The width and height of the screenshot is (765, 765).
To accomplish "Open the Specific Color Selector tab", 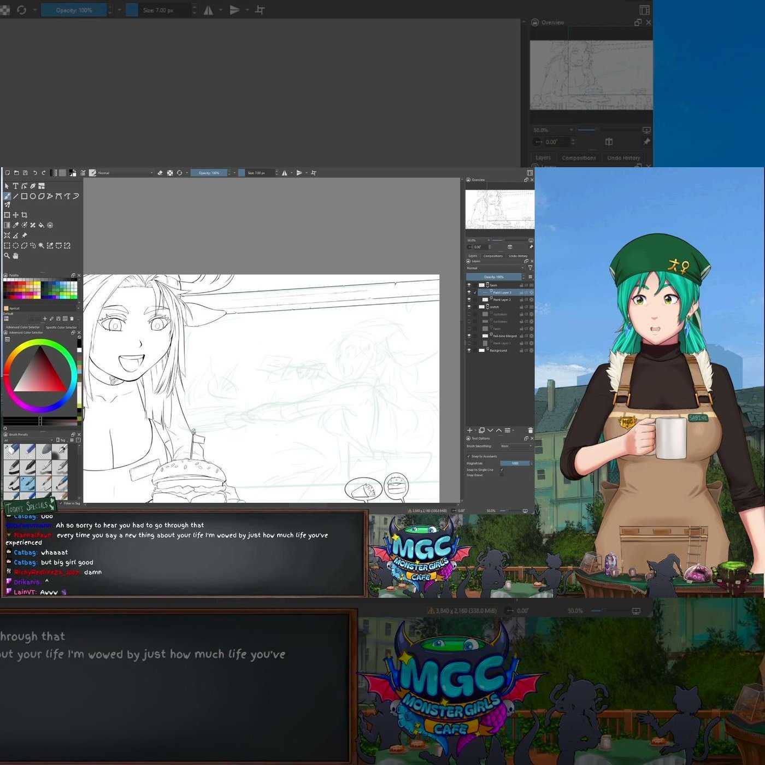I will point(61,327).
